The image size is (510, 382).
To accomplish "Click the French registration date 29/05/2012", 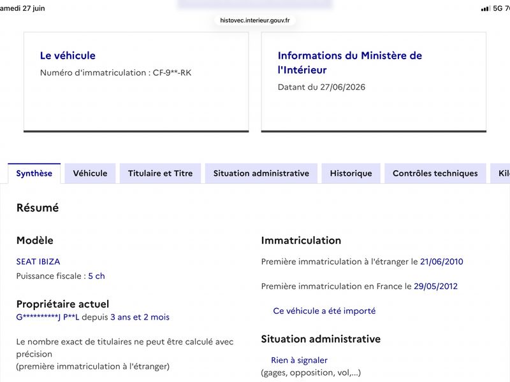I will coord(435,286).
